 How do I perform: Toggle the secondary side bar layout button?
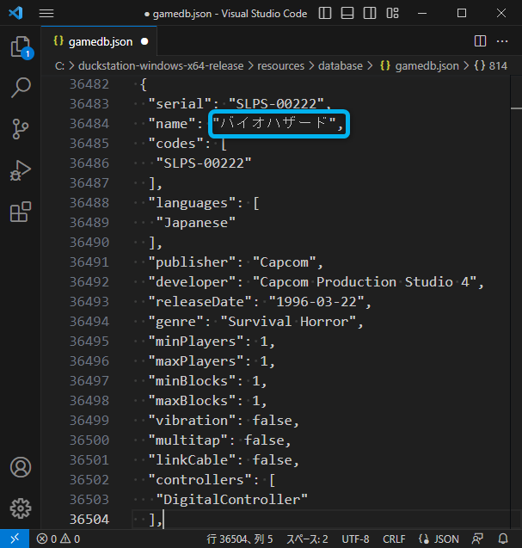click(x=370, y=13)
